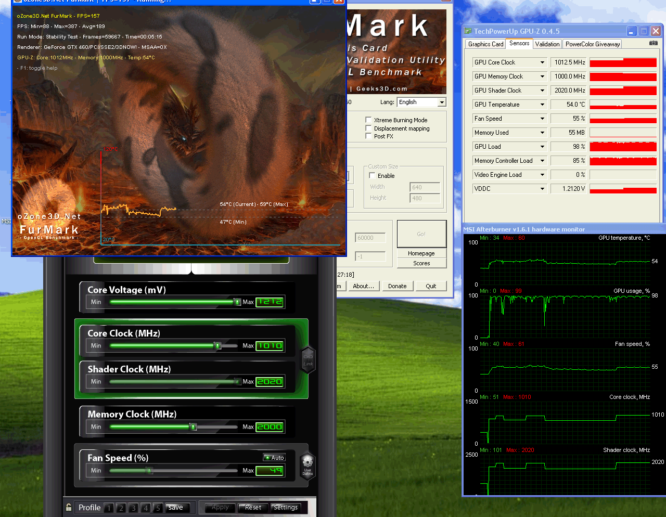
Task: Click the GPU usage graph in hardware monitor
Action: (565, 316)
